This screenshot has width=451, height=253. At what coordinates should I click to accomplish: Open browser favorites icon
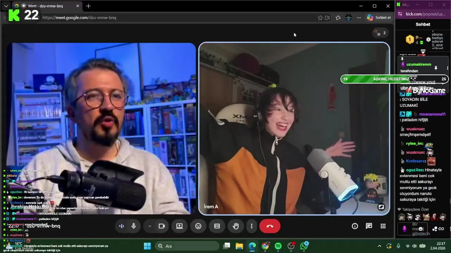(338, 18)
